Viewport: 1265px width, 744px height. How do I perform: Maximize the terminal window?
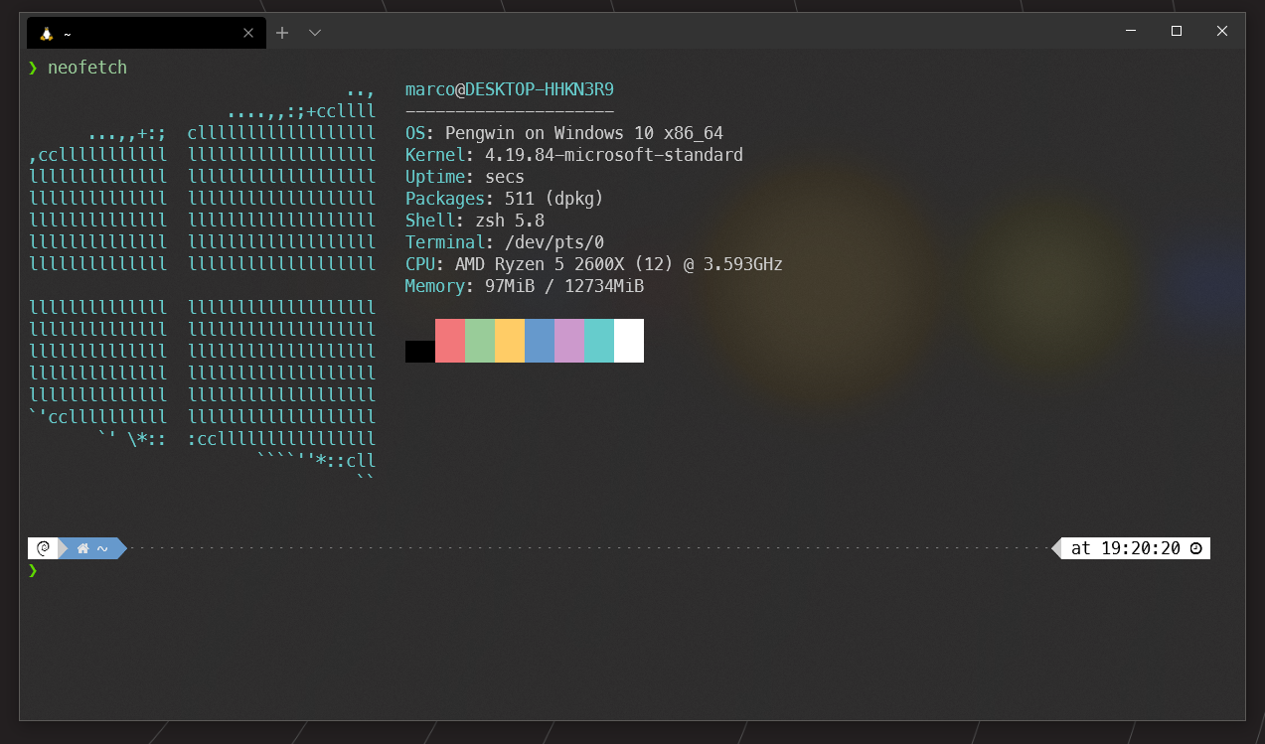click(1177, 31)
